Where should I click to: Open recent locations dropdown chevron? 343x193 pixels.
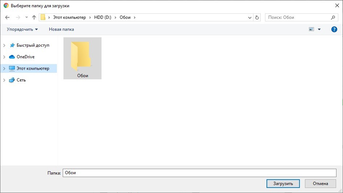coord(26,17)
